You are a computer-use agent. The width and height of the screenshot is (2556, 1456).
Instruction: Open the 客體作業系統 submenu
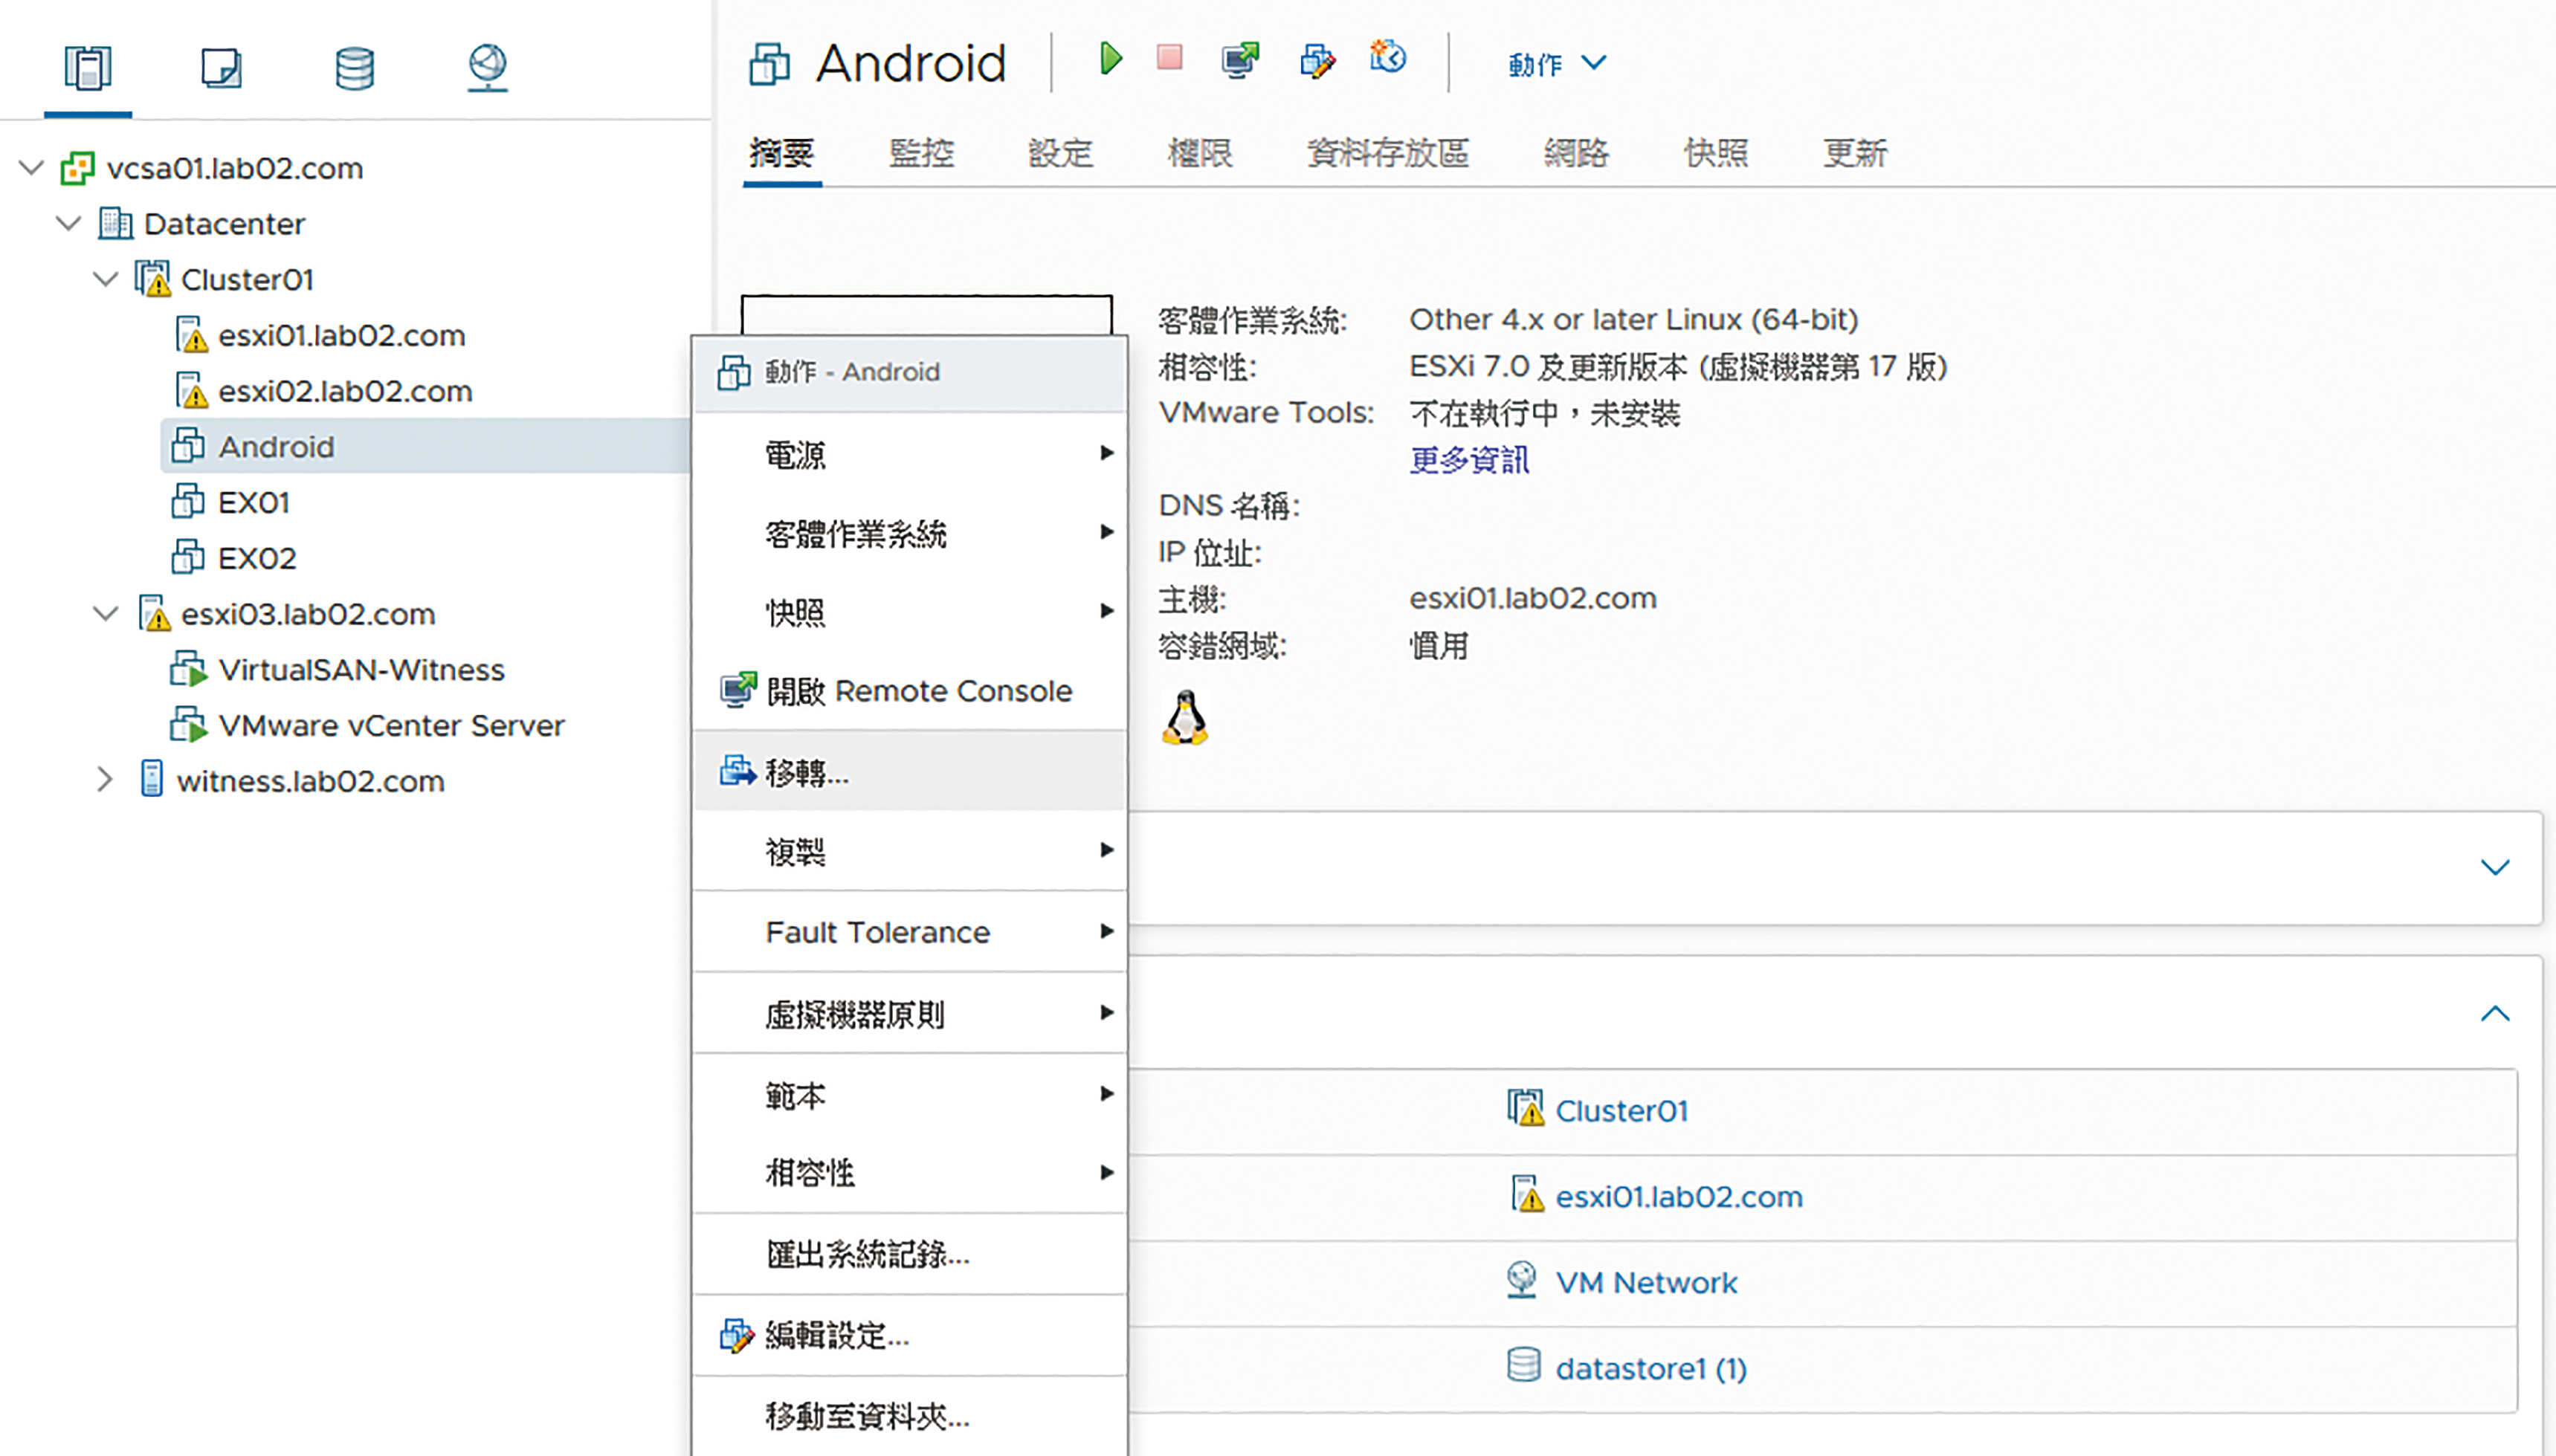pos(910,532)
